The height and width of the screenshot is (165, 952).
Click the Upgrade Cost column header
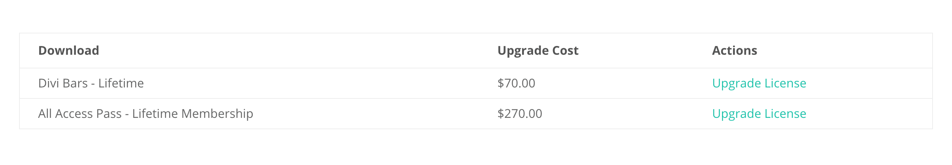(x=538, y=51)
